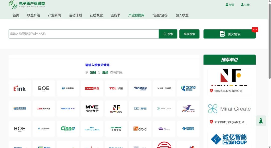The height and width of the screenshot is (148, 271).
Task: Click the BOE logo in the grid
Action: 44,88
